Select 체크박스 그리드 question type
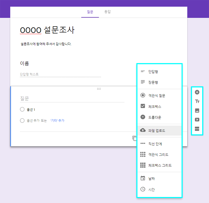Image resolution: width=209 pixels, height=203 pixels. [159, 165]
